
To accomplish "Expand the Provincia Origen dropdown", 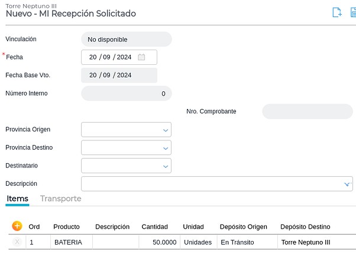I will click(166, 130).
